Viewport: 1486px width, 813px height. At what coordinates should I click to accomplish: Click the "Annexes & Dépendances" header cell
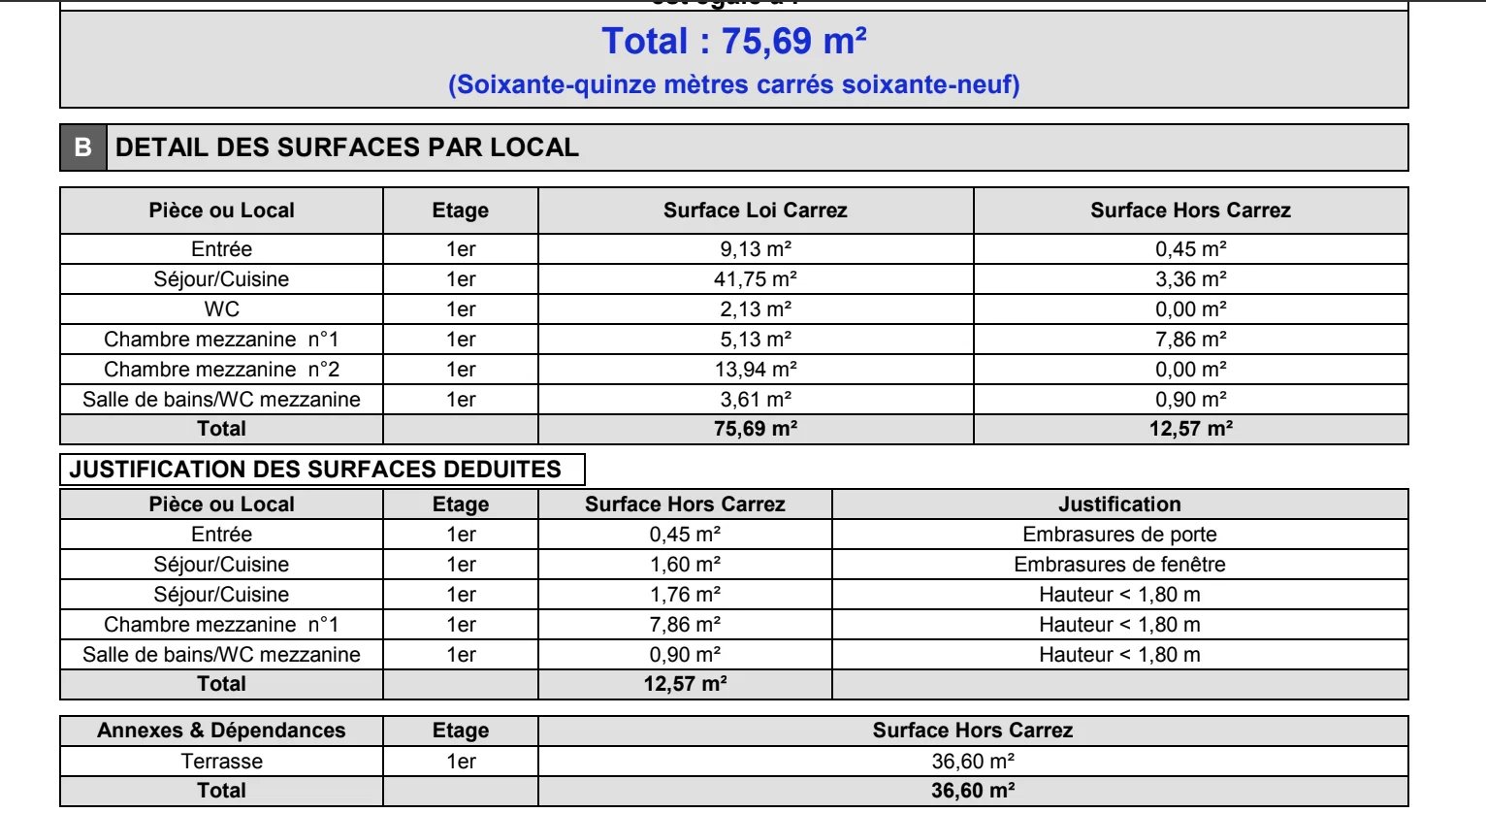221,731
